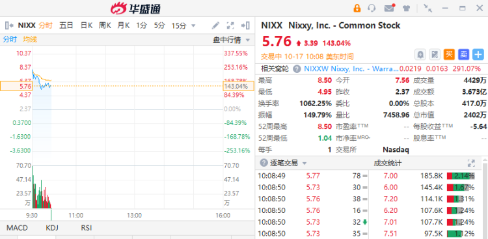The image size is (488, 239).
Task: Add NIXX to watchlist plus button
Action: click(x=478, y=55)
